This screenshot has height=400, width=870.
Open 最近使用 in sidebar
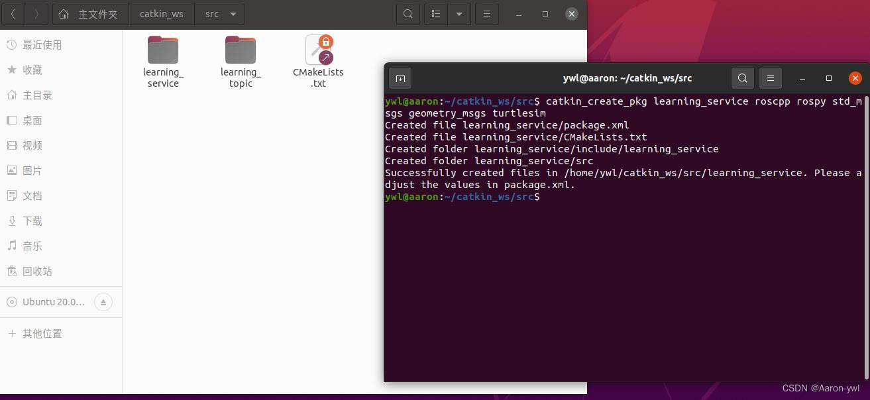click(x=61, y=45)
